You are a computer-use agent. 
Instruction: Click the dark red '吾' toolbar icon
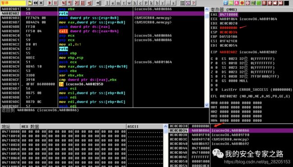pyautogui.click(x=264, y=3)
